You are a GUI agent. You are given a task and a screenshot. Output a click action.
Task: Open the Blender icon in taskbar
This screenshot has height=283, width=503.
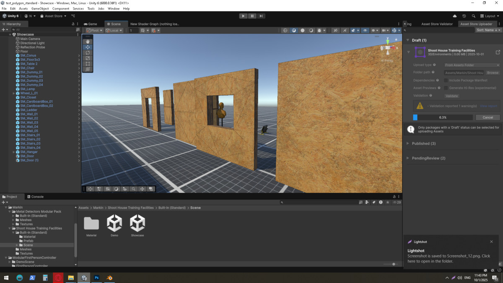coord(109,278)
